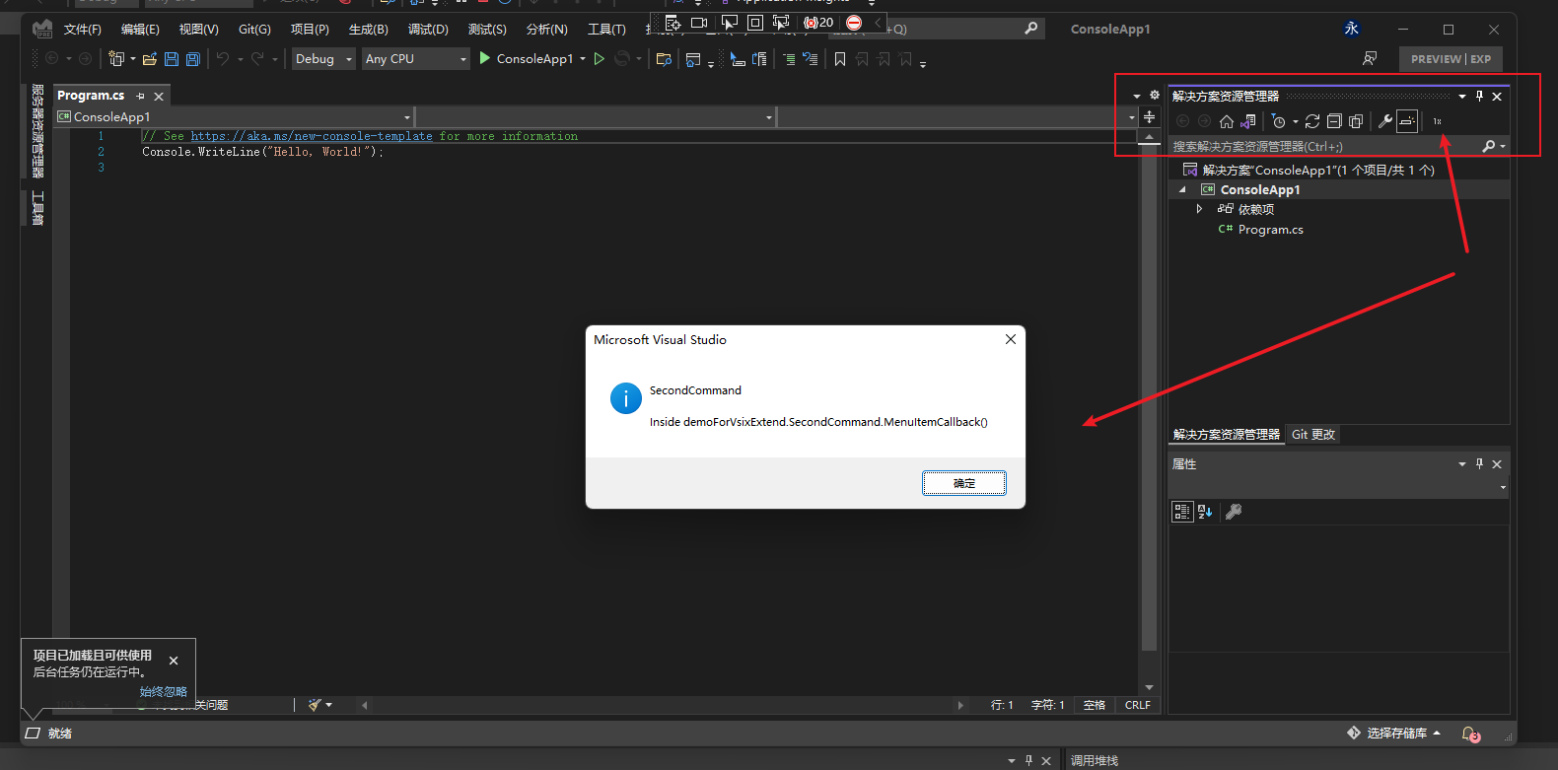Click the aka.ms new-console-template link in code
This screenshot has width=1558, height=770.
(x=312, y=136)
